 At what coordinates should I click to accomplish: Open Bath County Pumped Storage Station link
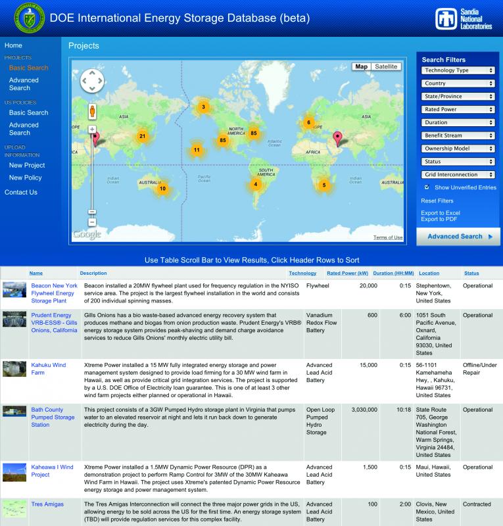coord(53,418)
